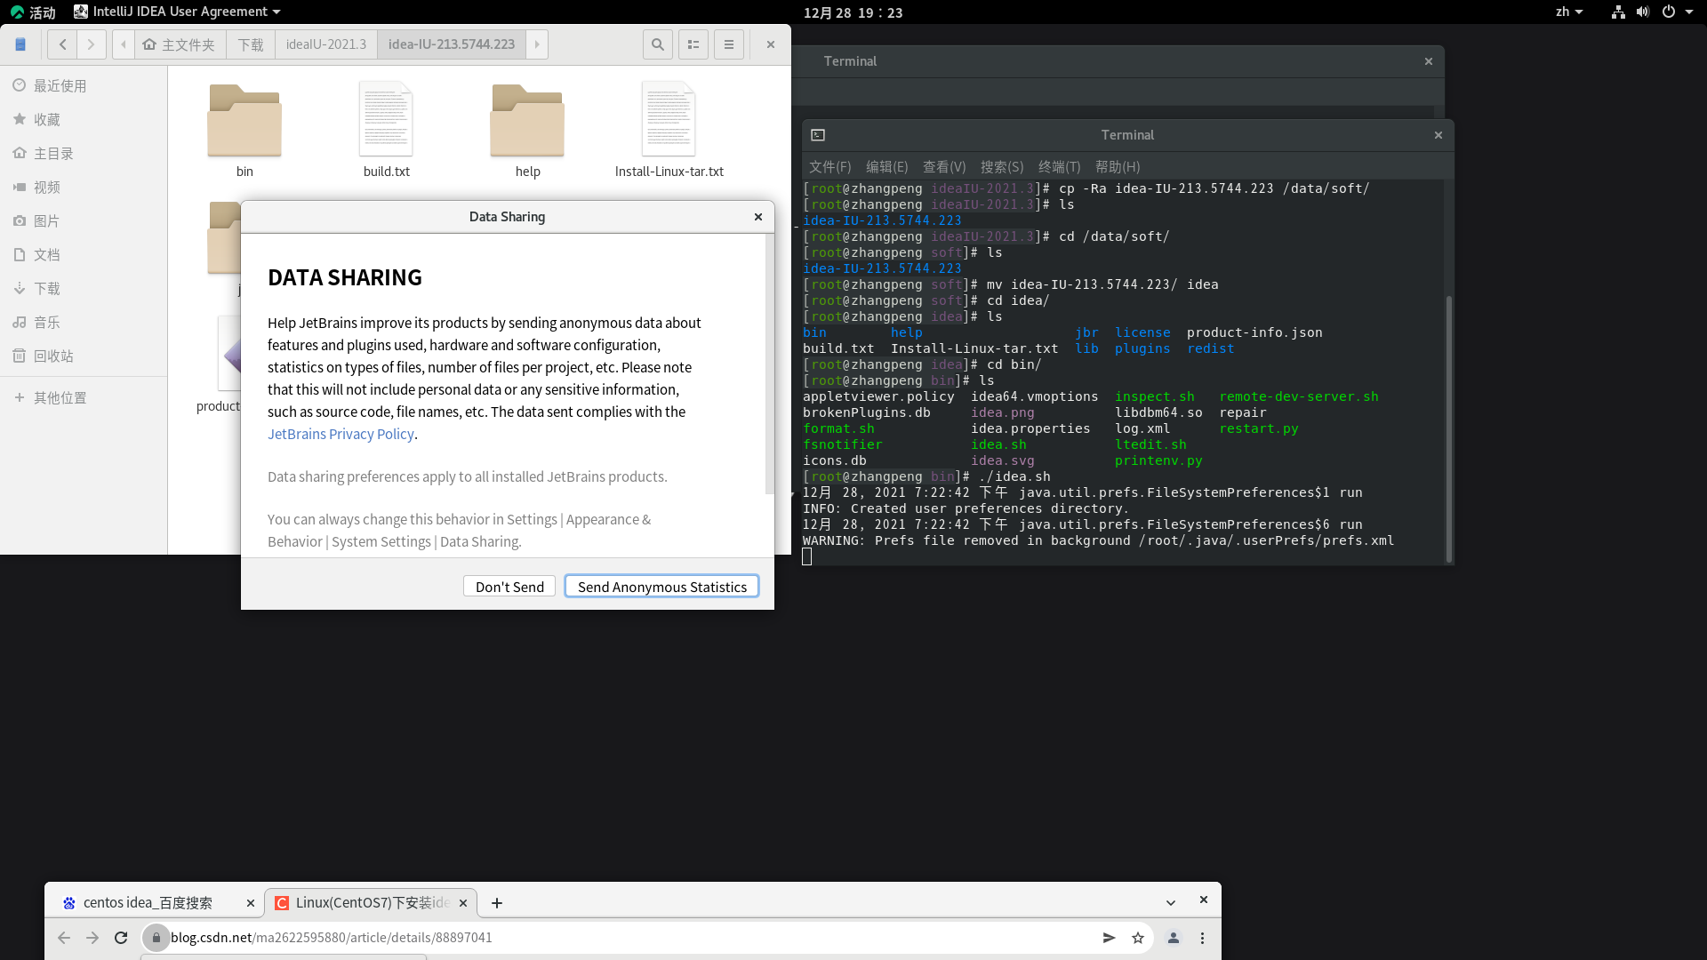Open 终端(T) menu in Terminal

(1059, 167)
